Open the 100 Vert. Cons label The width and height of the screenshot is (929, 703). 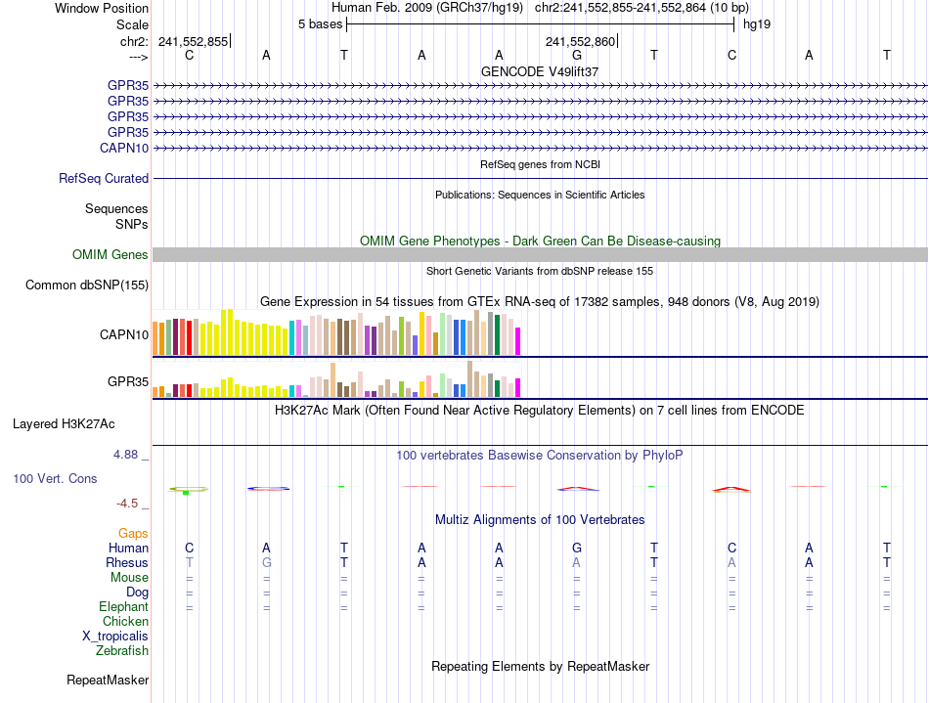pos(55,478)
